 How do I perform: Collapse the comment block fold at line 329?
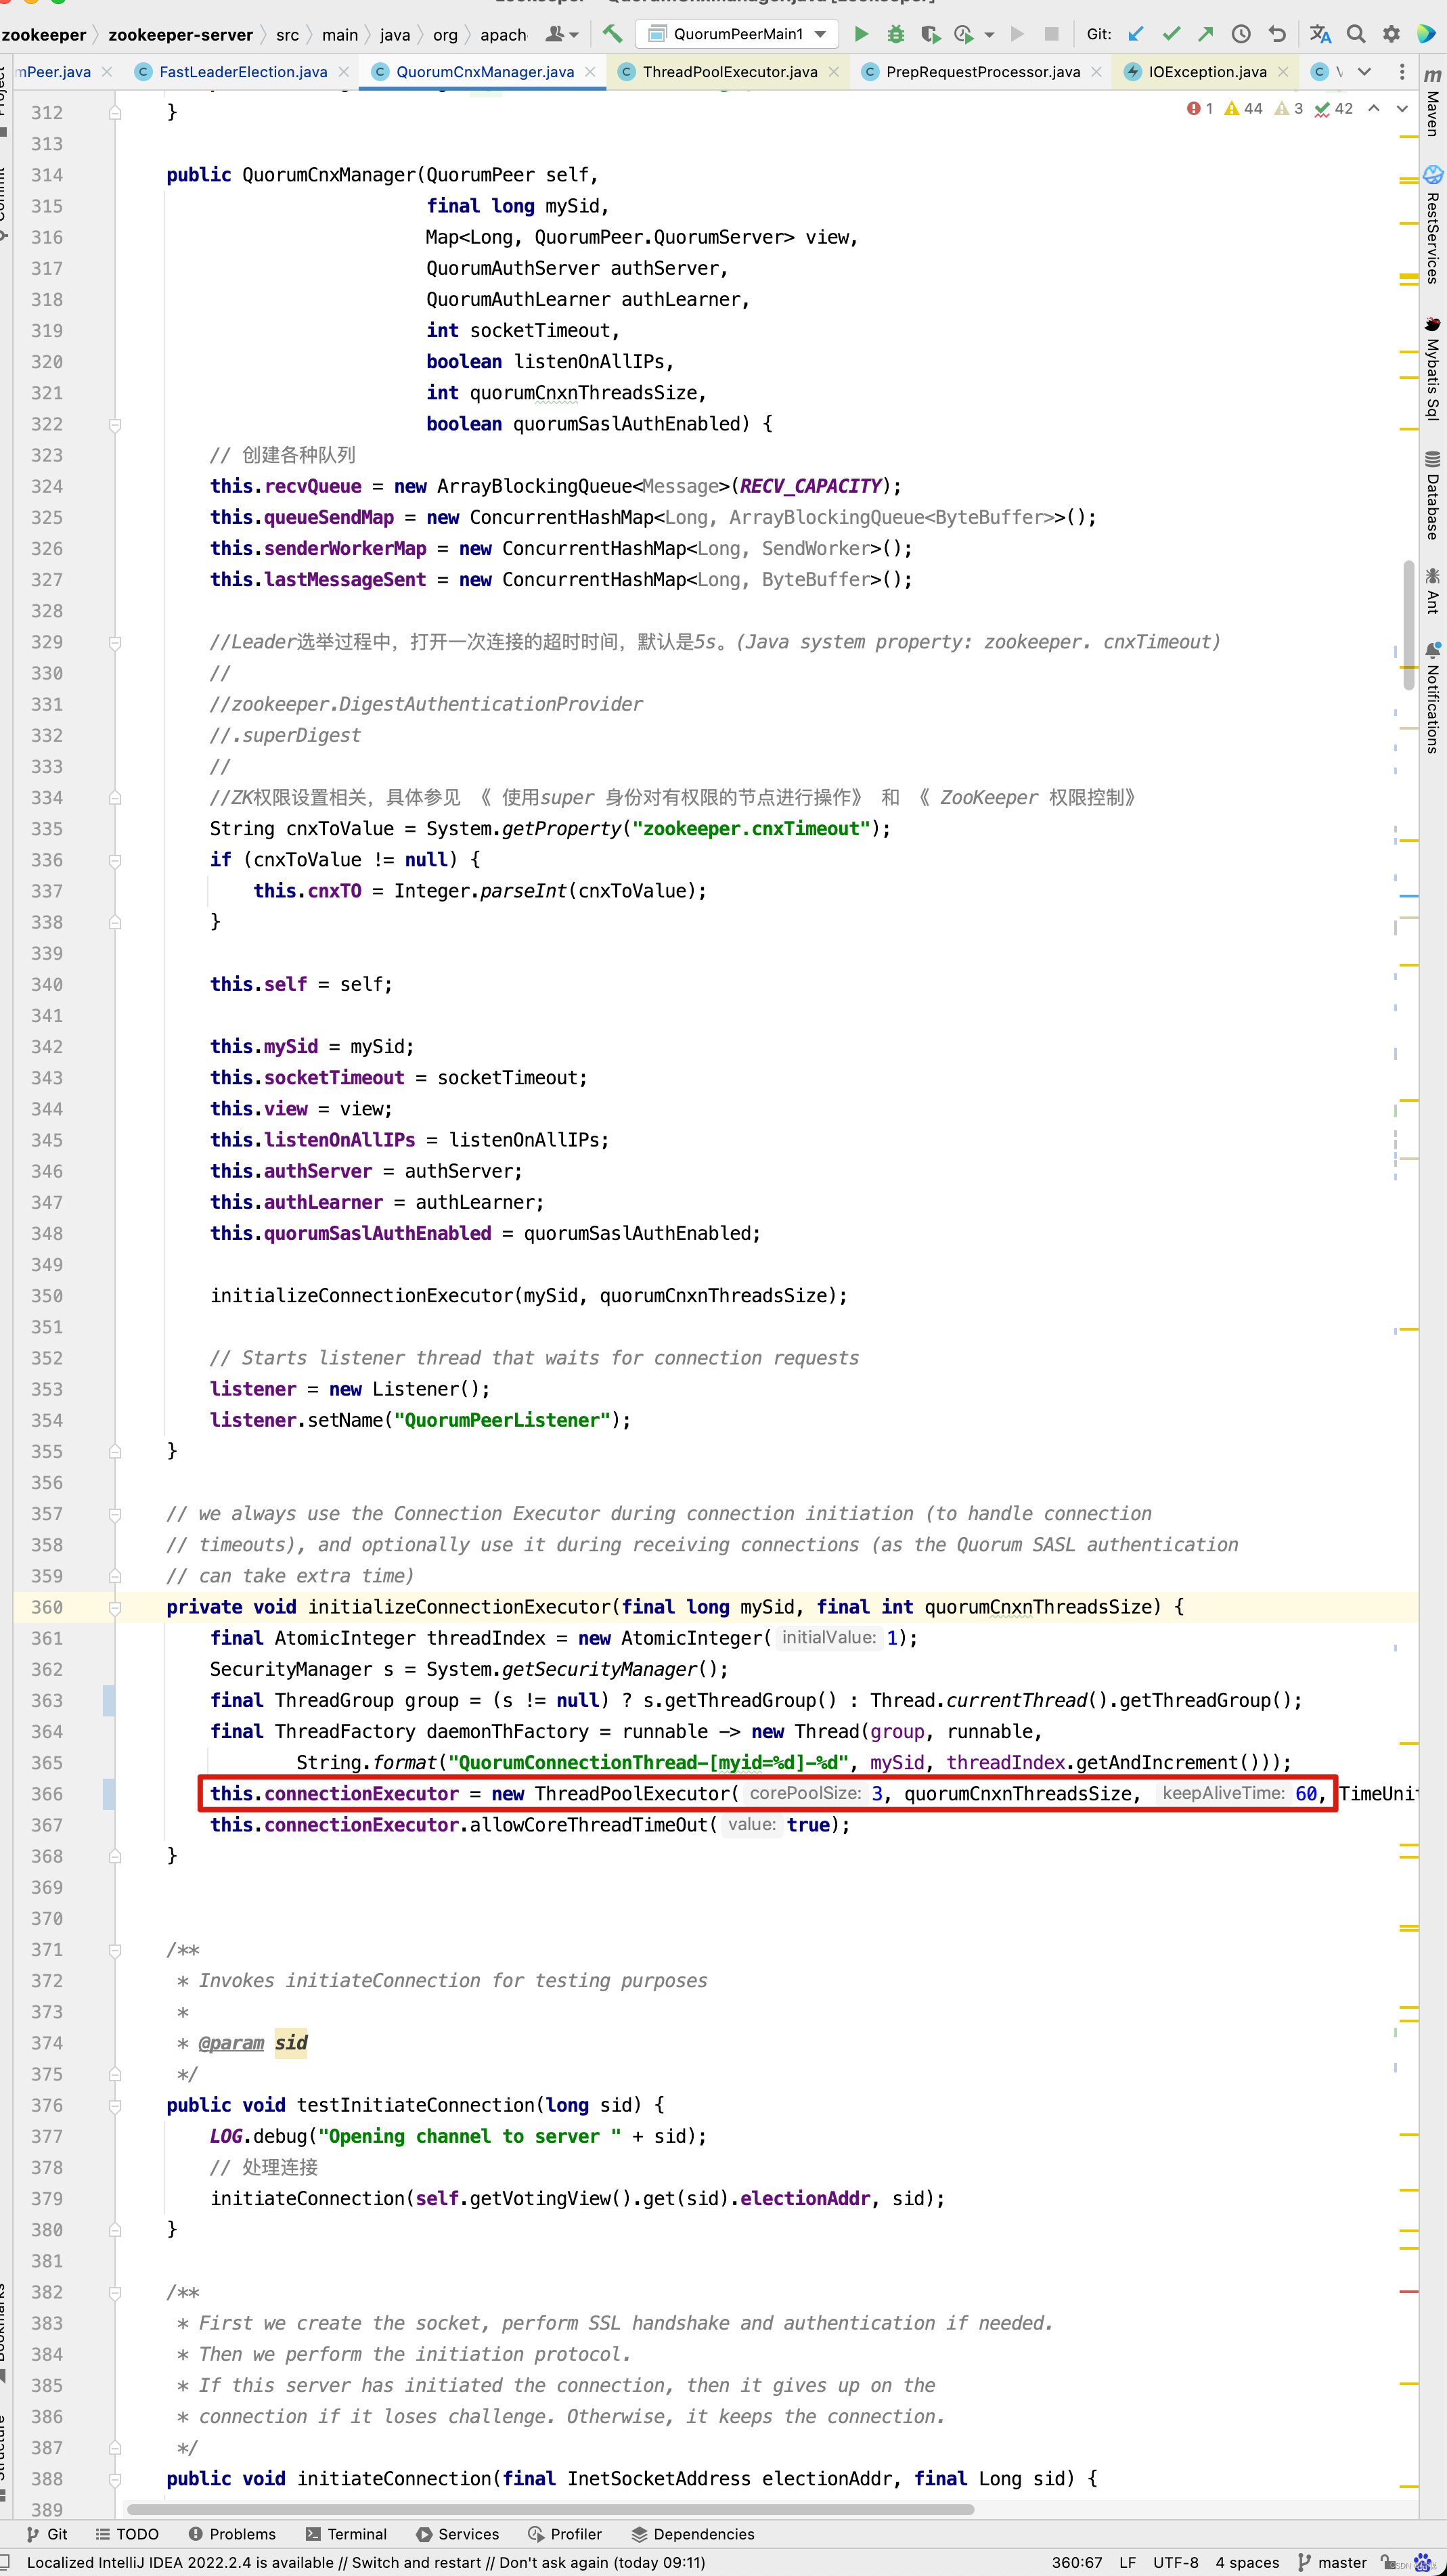click(x=115, y=643)
